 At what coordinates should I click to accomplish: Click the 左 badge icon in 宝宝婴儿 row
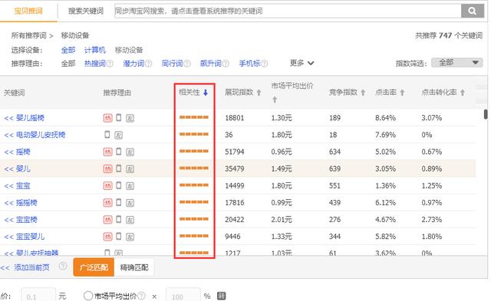click(x=130, y=237)
